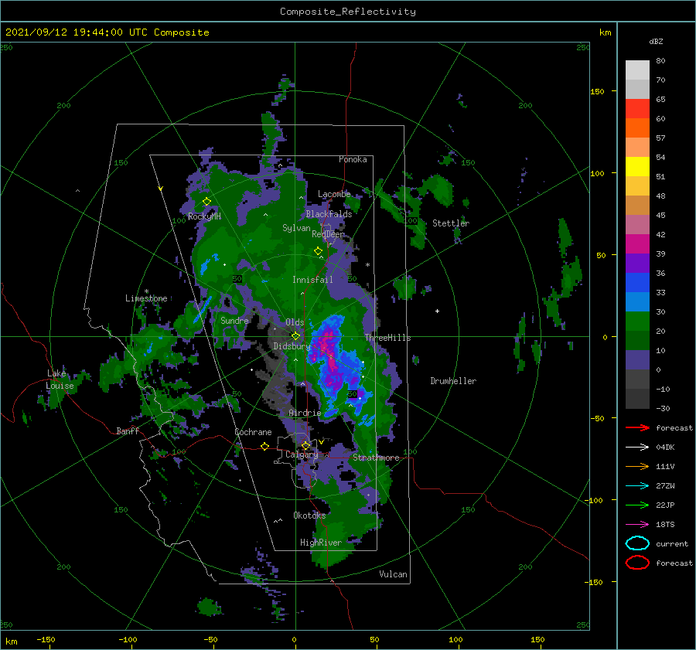Image resolution: width=696 pixels, height=650 pixels.
Task: Pick the red 65 dBZ legend swatch
Action: (x=637, y=108)
